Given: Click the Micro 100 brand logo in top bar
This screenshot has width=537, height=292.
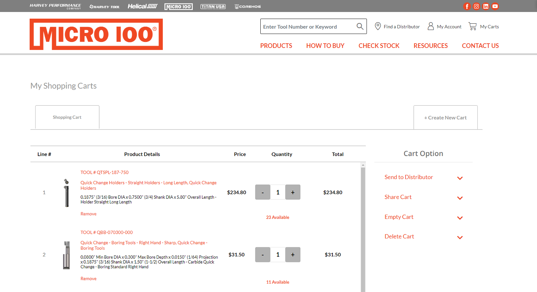Looking at the screenshot, I should [178, 7].
